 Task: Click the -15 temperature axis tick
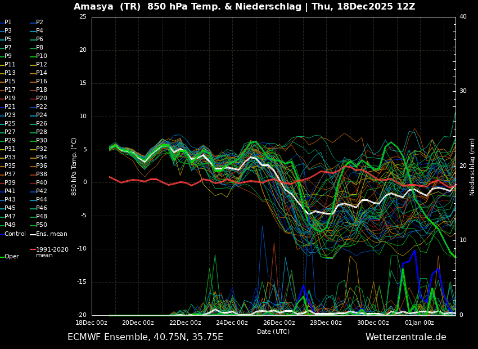point(82,282)
